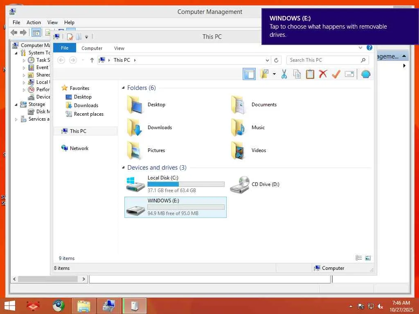Switch to Large icons view icon
The image size is (419, 314).
point(368,258)
